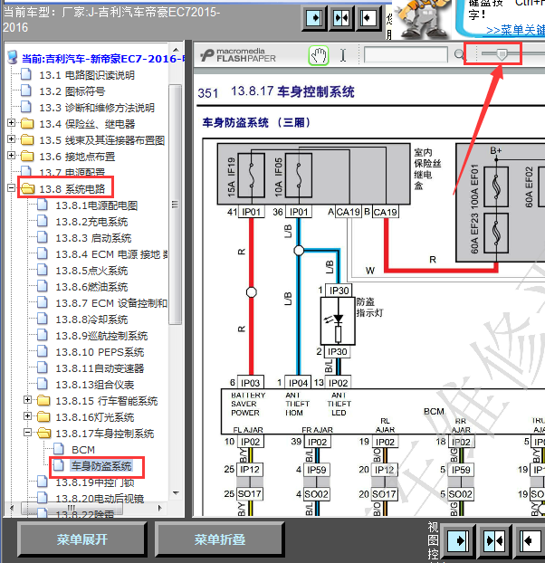Screen dimensions: 545x563
Task: Click the 13.8.17车身控制系统 folder icon
Action: pyautogui.click(x=43, y=433)
